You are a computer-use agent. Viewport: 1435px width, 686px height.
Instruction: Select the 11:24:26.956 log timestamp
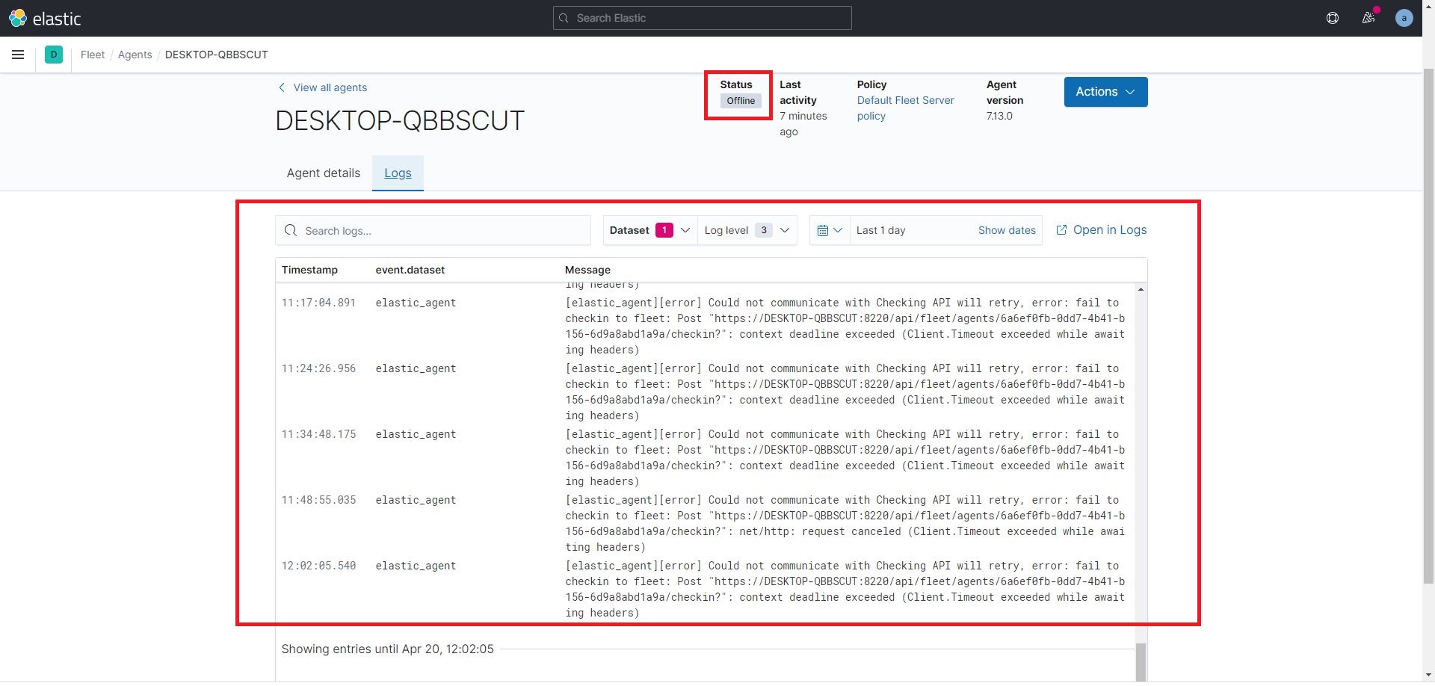click(x=318, y=368)
